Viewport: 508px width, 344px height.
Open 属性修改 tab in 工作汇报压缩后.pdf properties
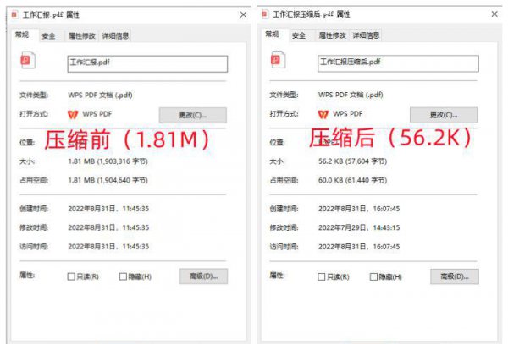(x=333, y=35)
